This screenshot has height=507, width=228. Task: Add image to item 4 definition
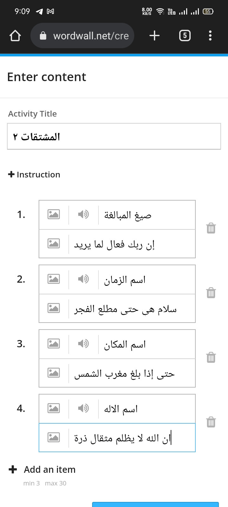54,437
